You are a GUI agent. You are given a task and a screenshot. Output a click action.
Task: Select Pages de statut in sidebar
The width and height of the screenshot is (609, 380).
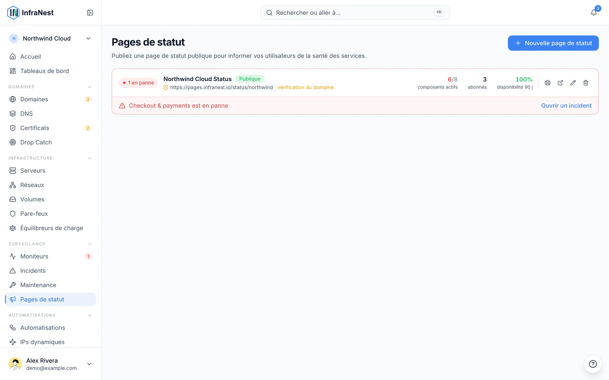[x=51, y=299]
